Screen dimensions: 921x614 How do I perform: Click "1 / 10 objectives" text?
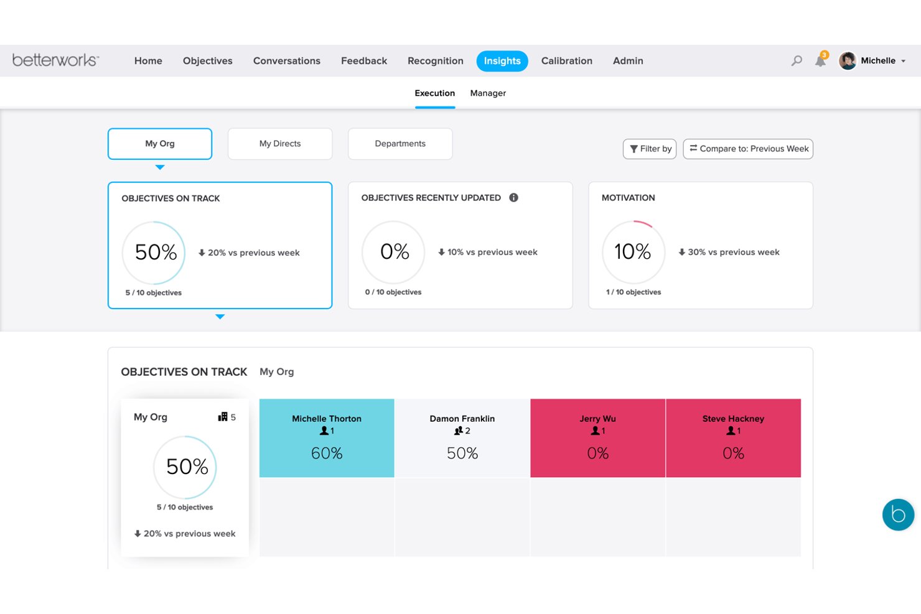633,292
